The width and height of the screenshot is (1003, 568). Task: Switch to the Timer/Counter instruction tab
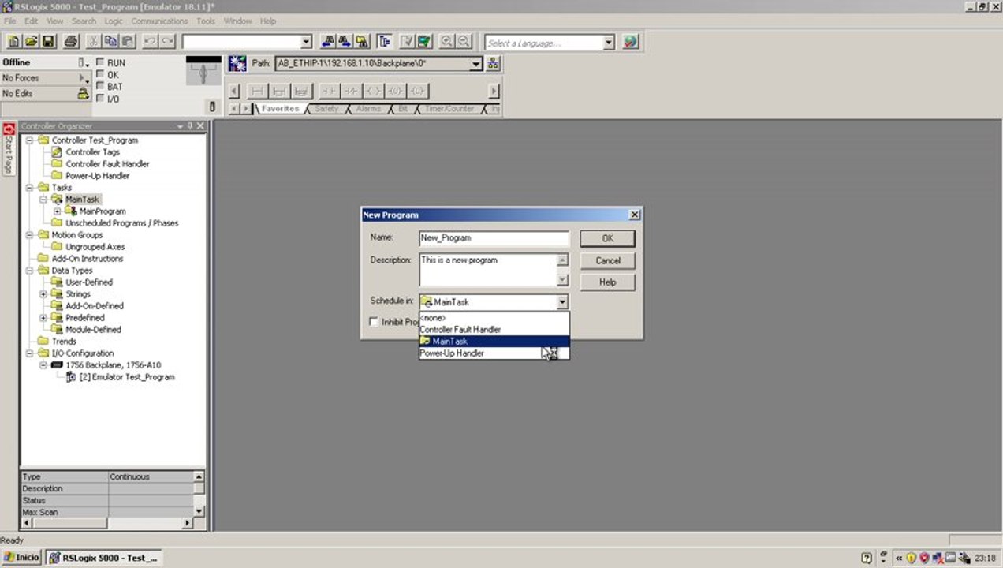tap(449, 109)
